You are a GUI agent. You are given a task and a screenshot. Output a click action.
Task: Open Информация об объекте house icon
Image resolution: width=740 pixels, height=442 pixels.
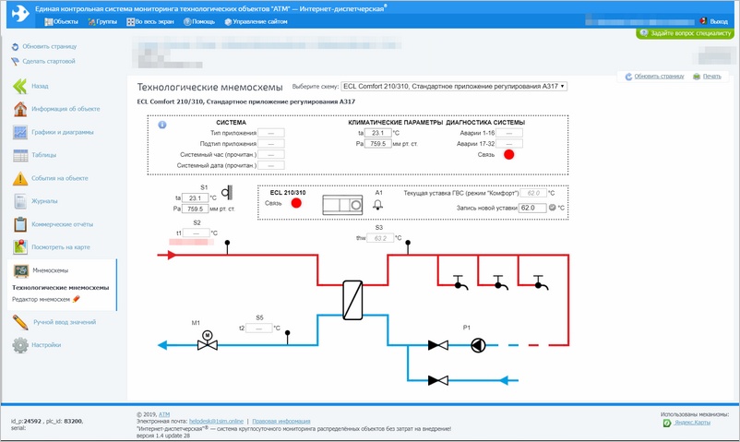[x=19, y=109]
